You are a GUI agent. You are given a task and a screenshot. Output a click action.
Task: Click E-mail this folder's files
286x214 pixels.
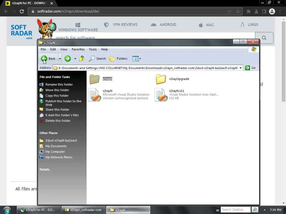click(62, 115)
